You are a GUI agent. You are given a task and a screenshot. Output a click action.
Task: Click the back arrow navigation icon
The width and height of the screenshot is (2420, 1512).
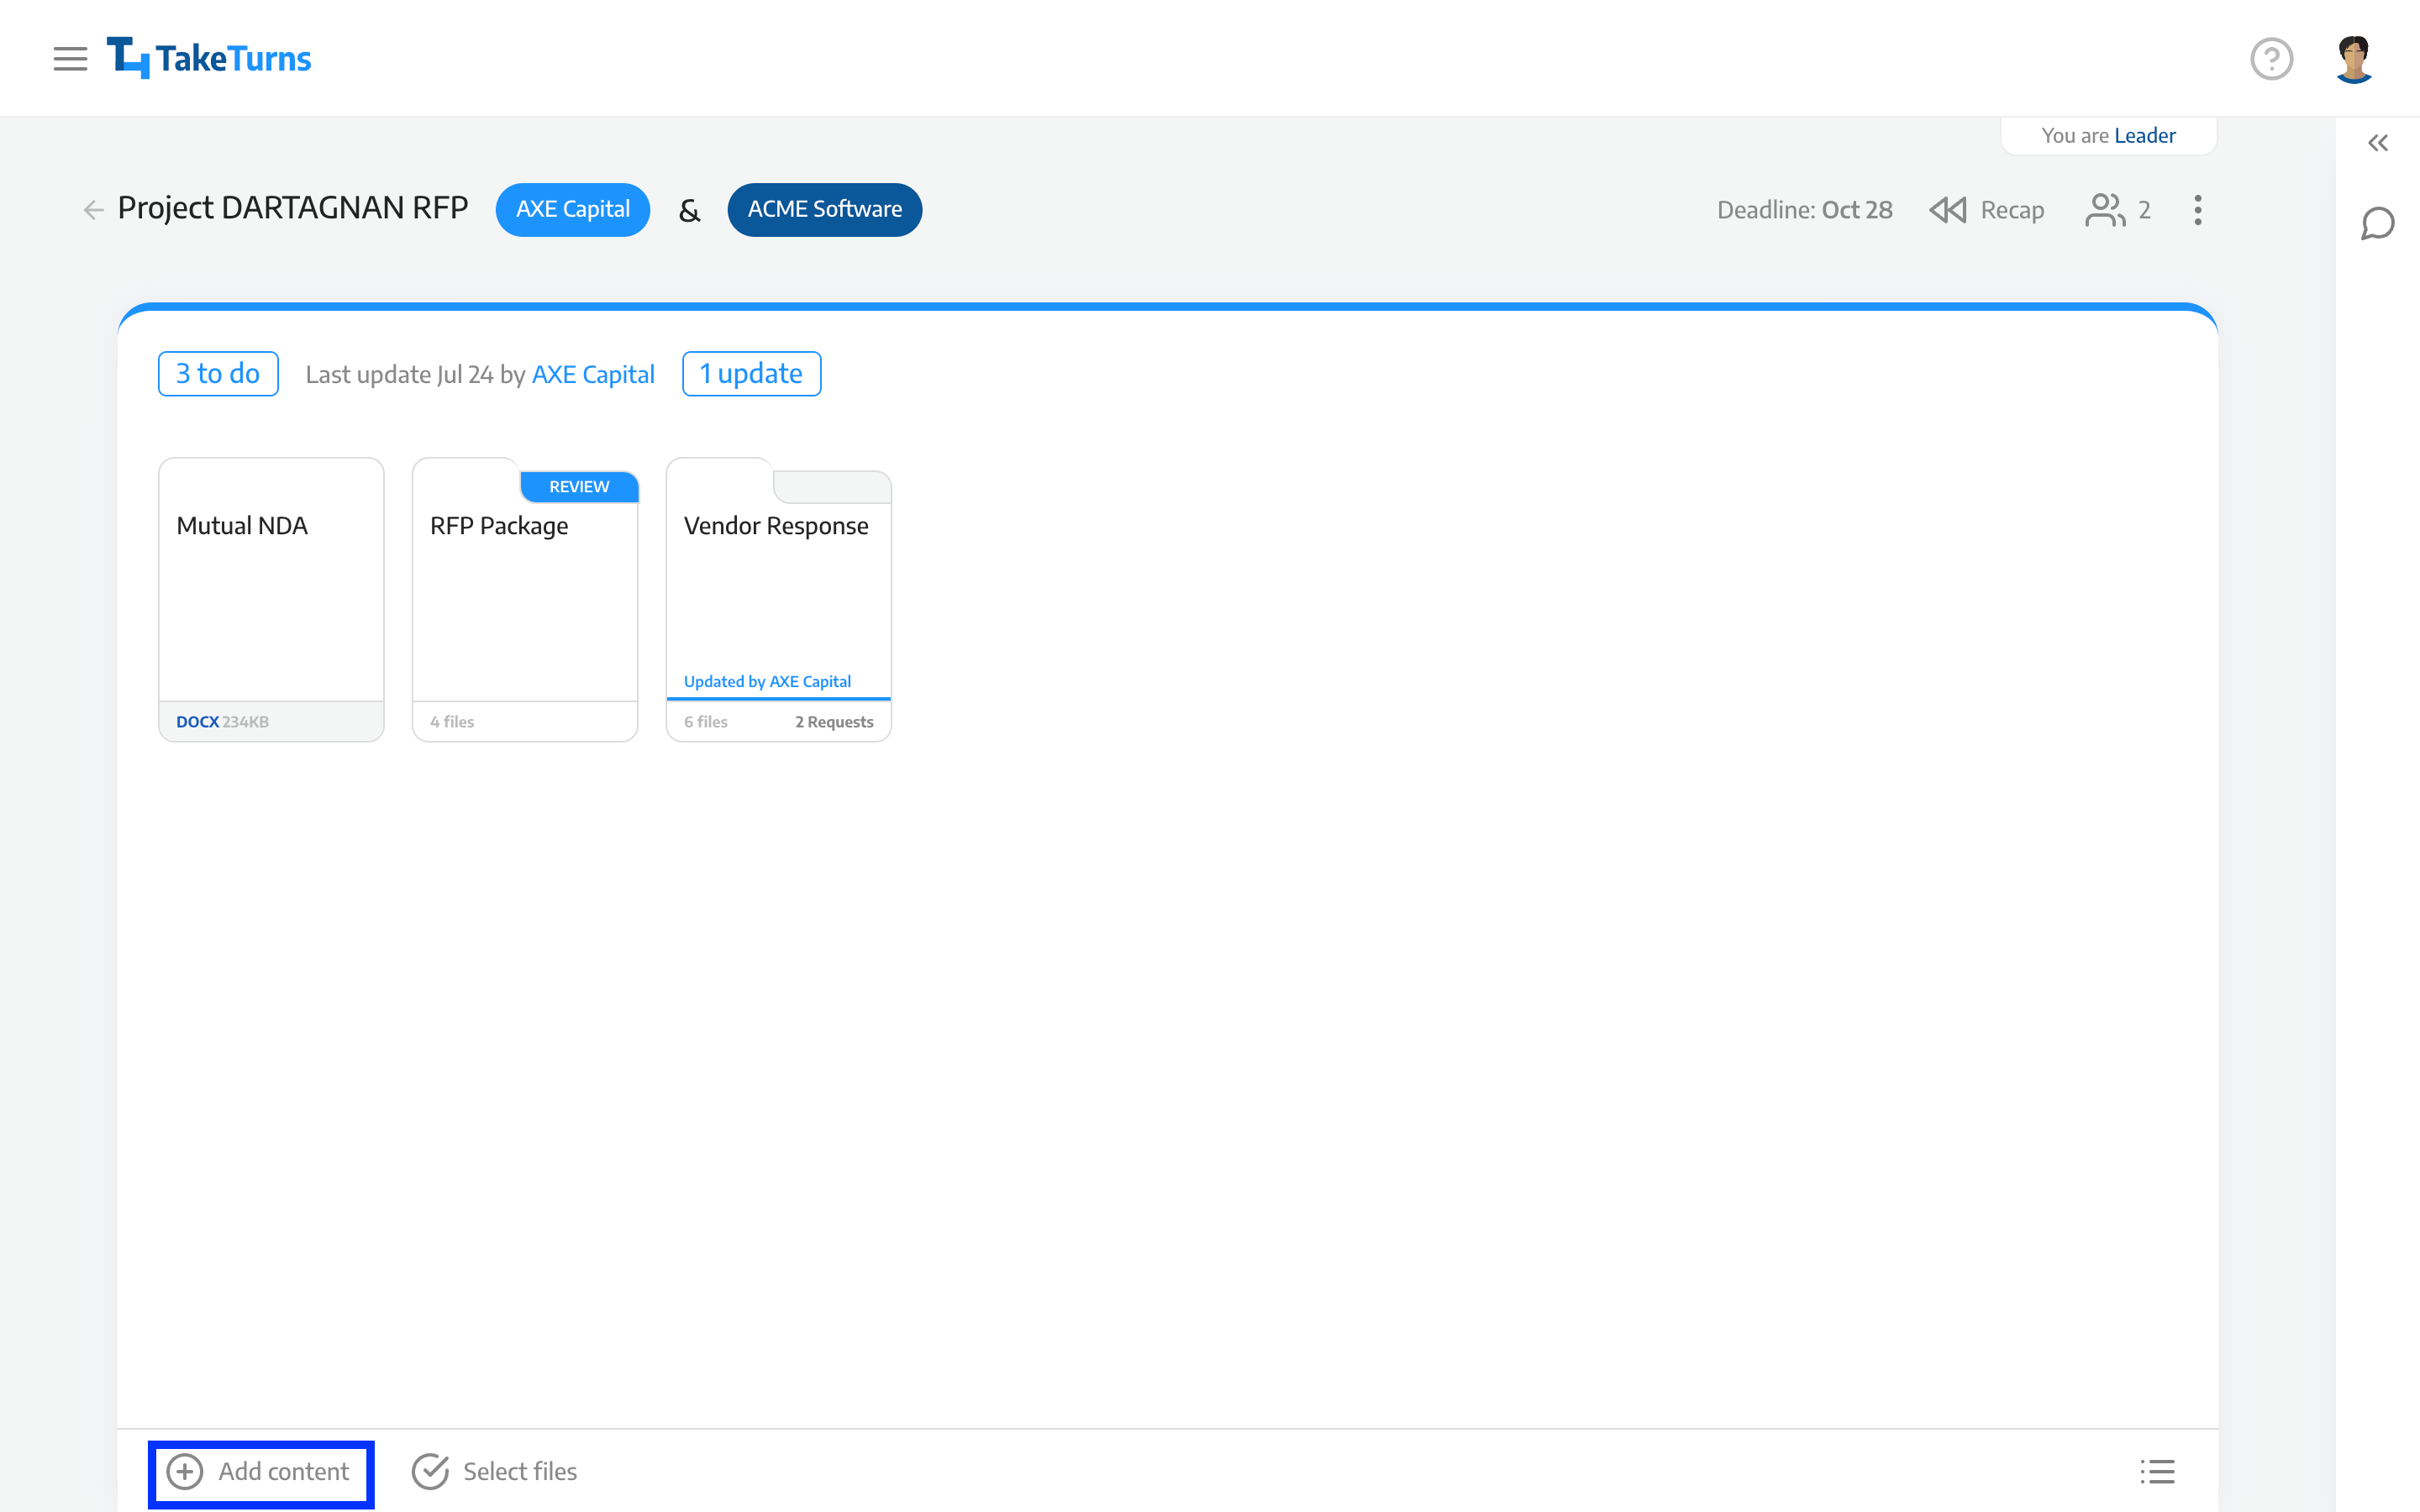(x=94, y=209)
